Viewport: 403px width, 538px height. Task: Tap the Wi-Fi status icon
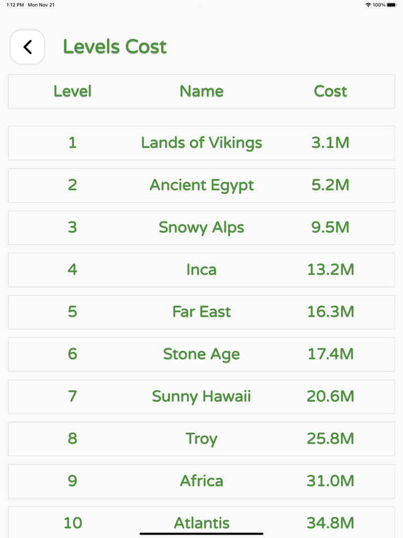click(x=368, y=5)
